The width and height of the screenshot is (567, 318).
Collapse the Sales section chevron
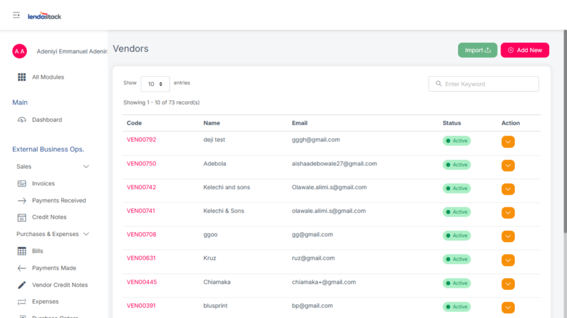click(86, 166)
